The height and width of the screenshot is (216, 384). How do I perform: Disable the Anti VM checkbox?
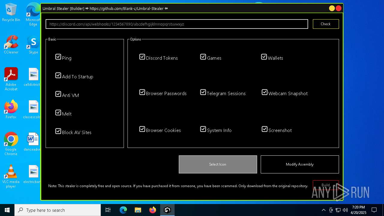click(58, 94)
